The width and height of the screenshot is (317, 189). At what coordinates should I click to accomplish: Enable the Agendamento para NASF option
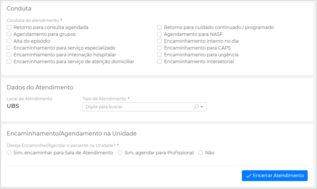click(x=159, y=34)
